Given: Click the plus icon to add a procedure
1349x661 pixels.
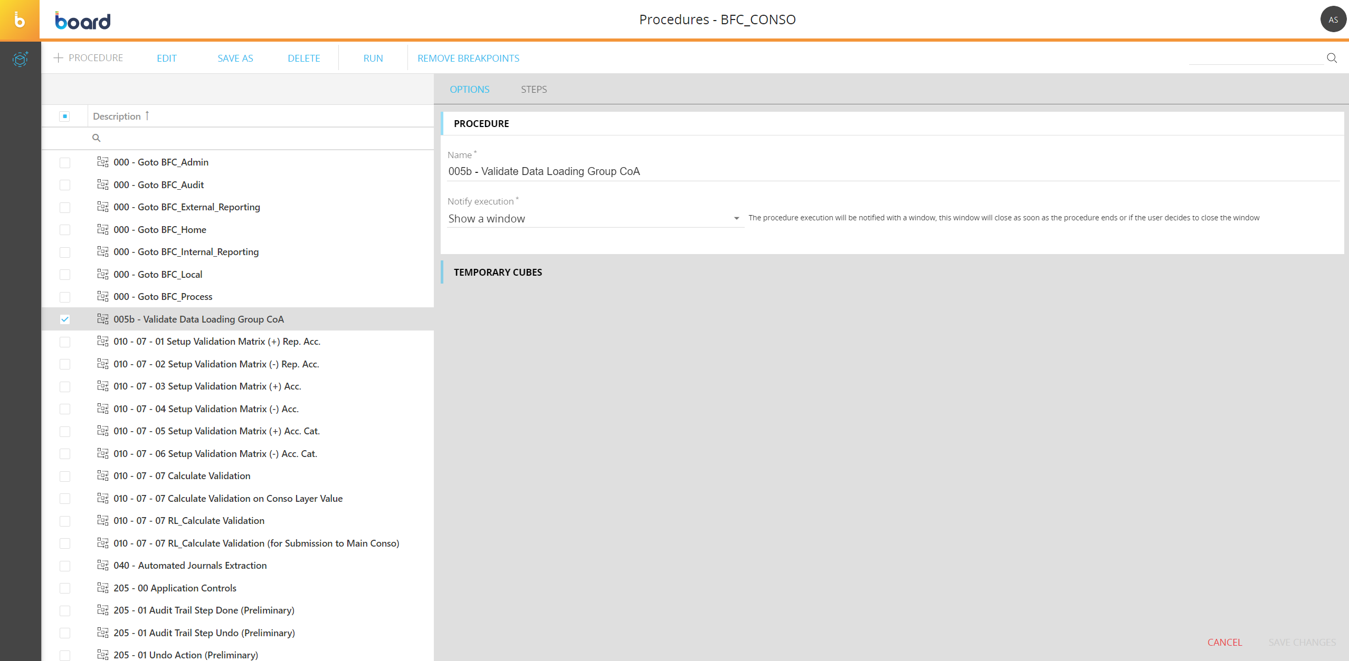Looking at the screenshot, I should click(59, 58).
